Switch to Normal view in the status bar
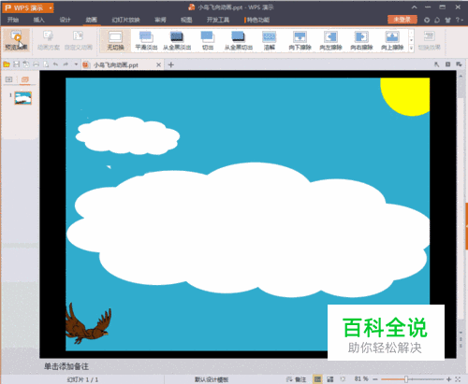This screenshot has height=384, width=468. click(x=317, y=379)
